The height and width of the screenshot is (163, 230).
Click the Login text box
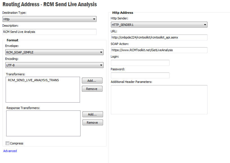click(x=140, y=63)
